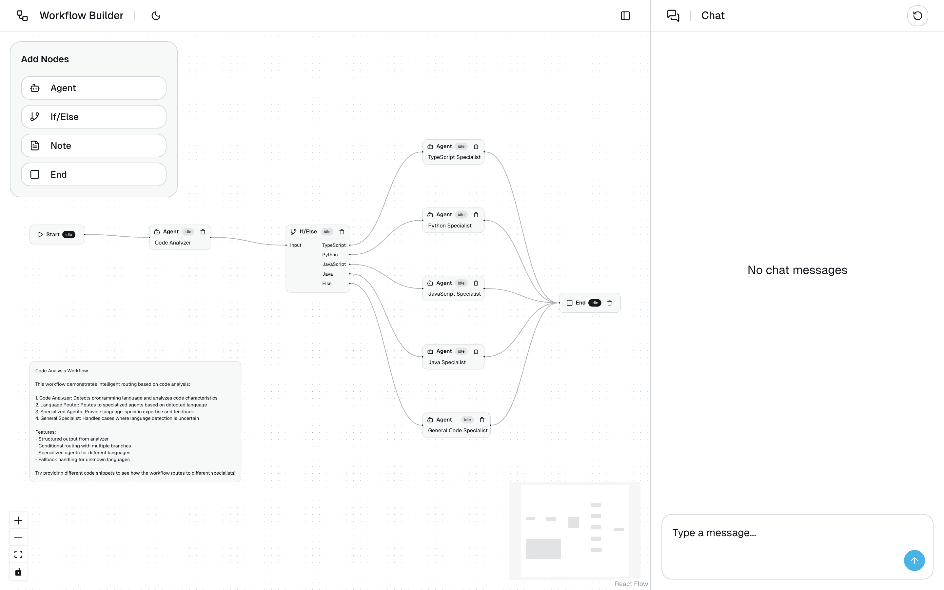Delete the TypeScript Specialist node
Image resolution: width=944 pixels, height=590 pixels.
click(x=476, y=146)
